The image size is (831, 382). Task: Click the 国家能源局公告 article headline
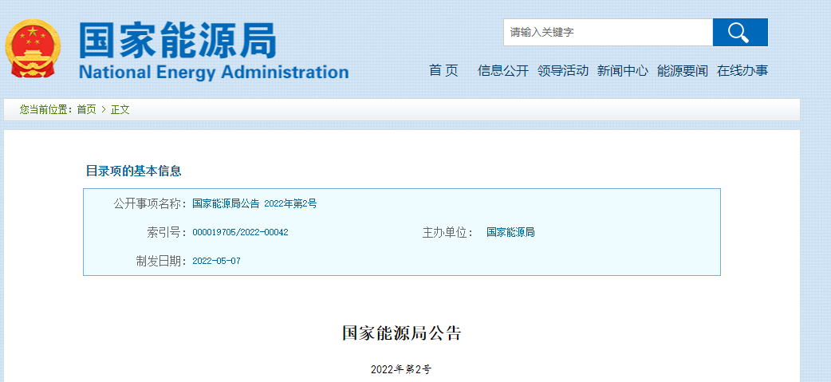pos(401,333)
